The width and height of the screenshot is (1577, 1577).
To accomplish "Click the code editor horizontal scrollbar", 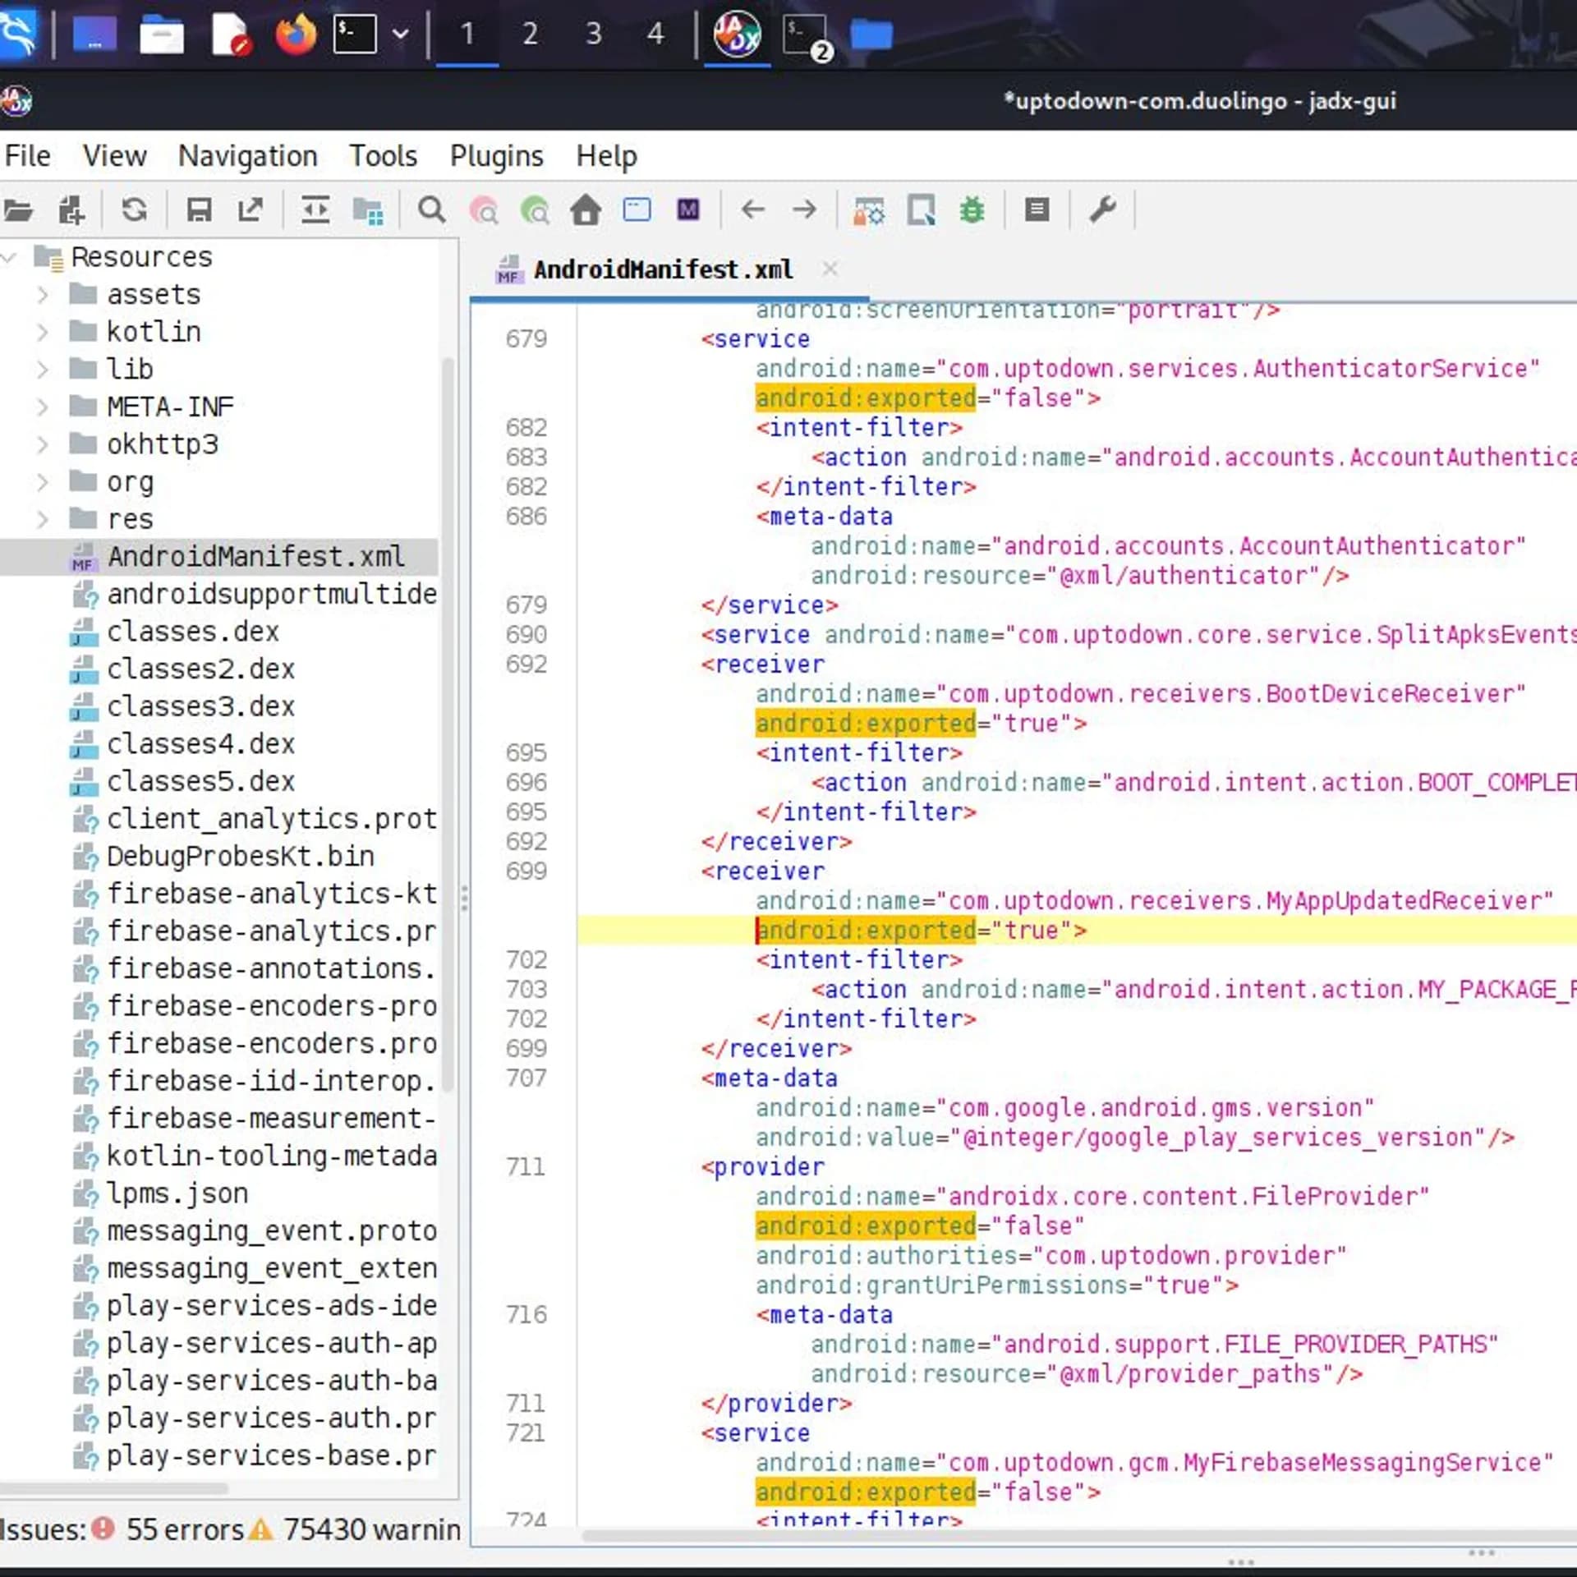I will [x=1079, y=1535].
